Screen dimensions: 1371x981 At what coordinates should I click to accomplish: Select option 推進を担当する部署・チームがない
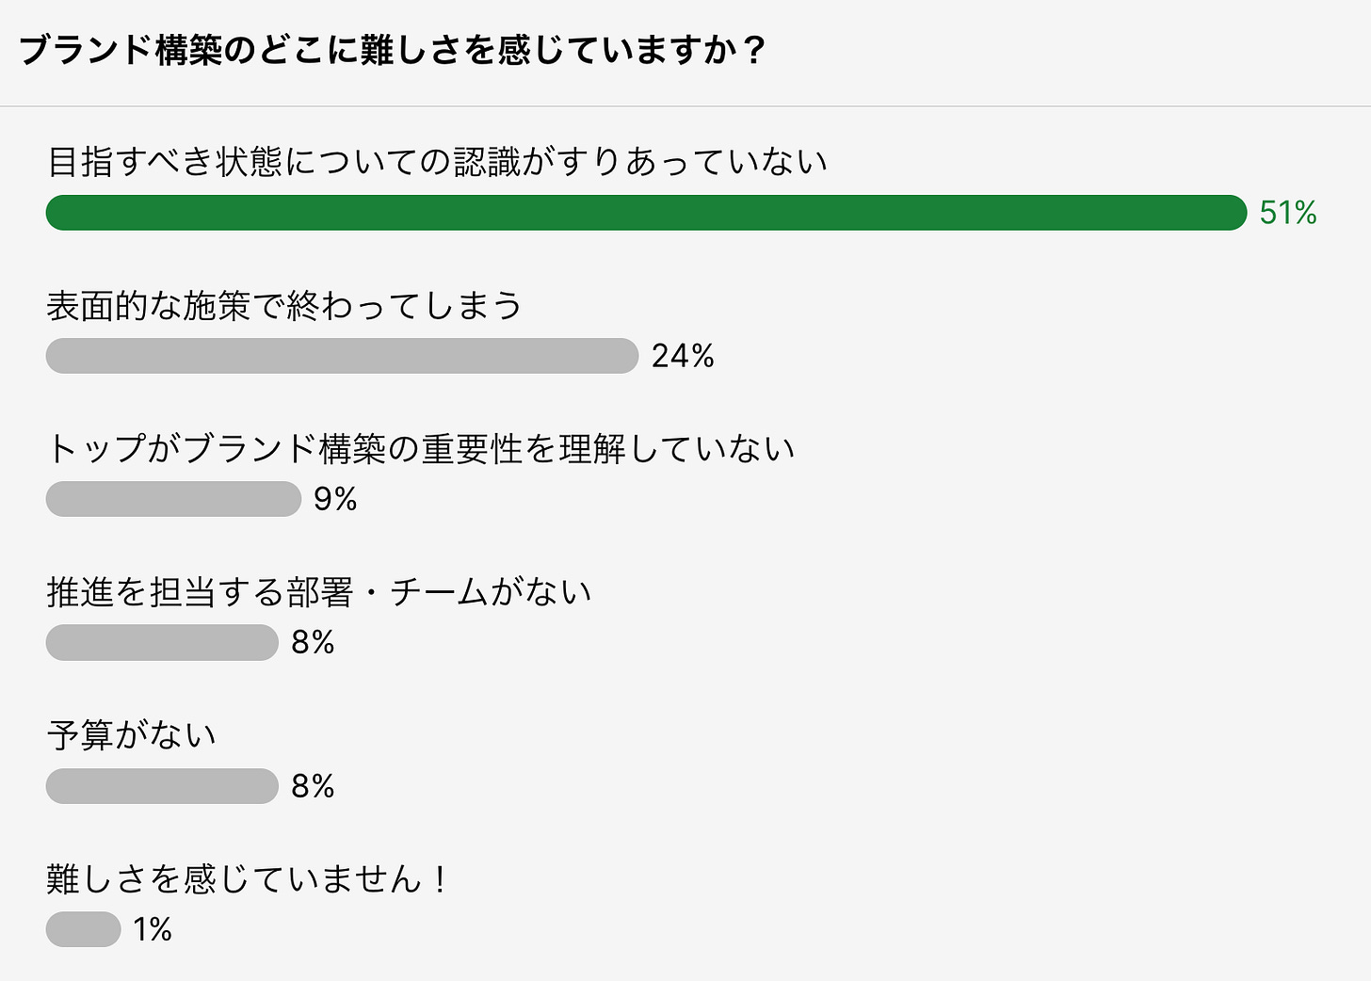pos(319,592)
